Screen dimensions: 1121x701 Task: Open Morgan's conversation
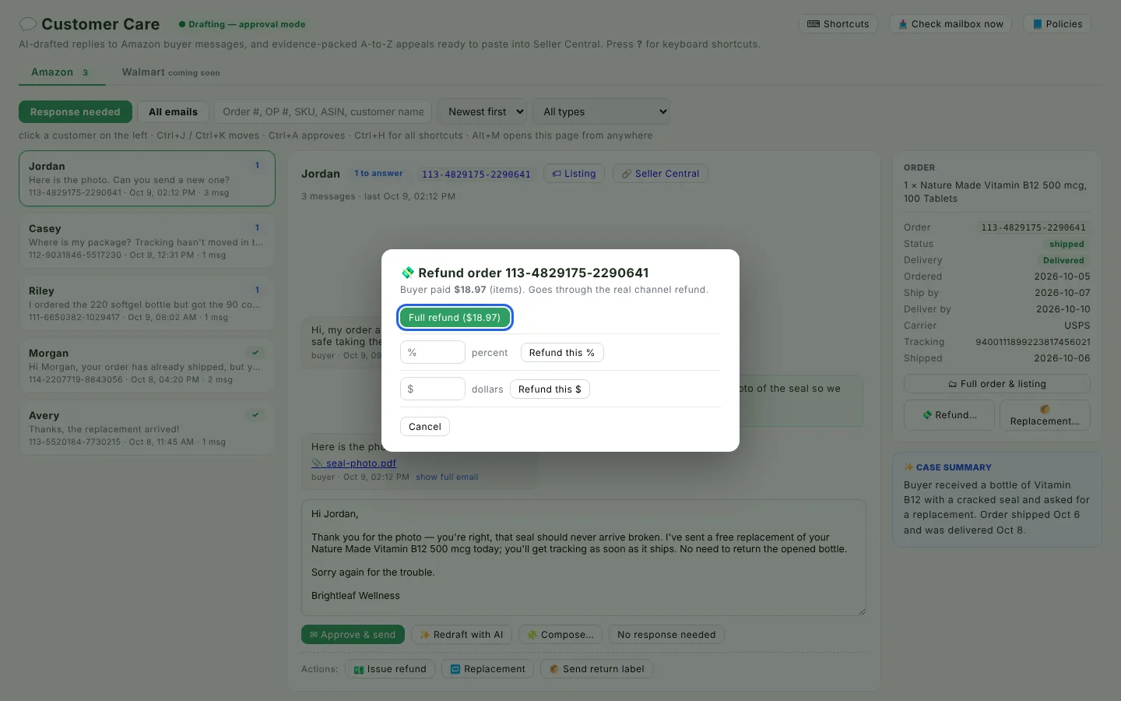(147, 365)
